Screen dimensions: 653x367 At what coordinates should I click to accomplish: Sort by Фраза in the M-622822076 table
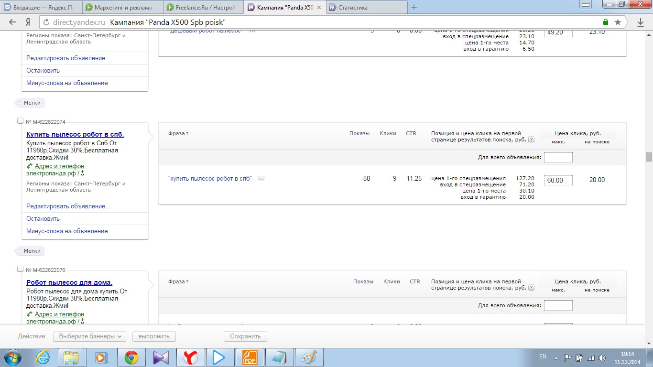(178, 282)
